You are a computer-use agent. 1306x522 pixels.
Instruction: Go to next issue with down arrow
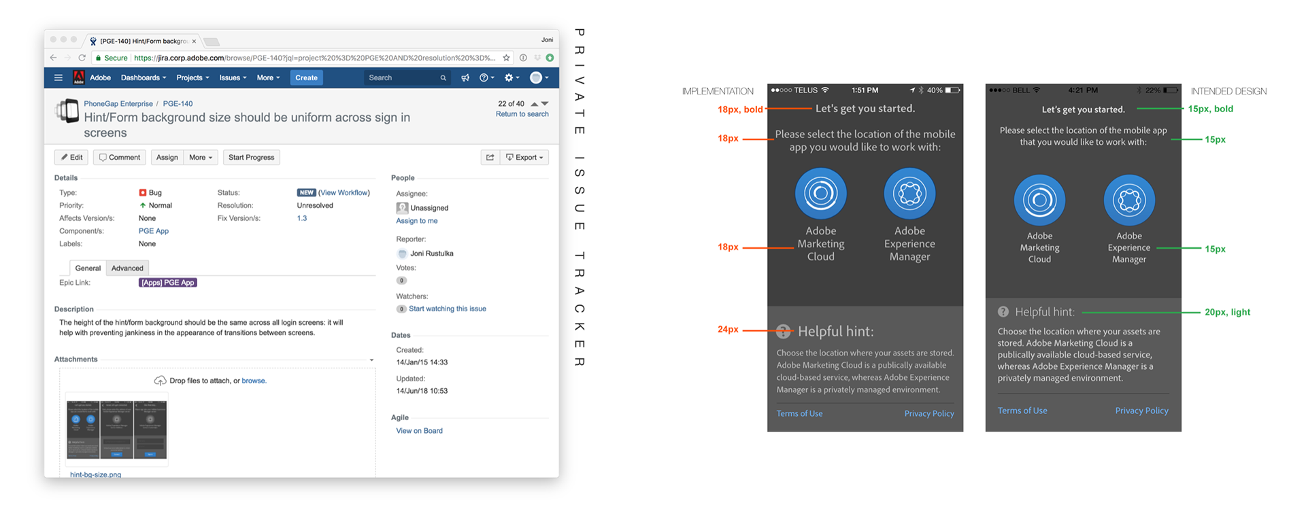pos(545,104)
